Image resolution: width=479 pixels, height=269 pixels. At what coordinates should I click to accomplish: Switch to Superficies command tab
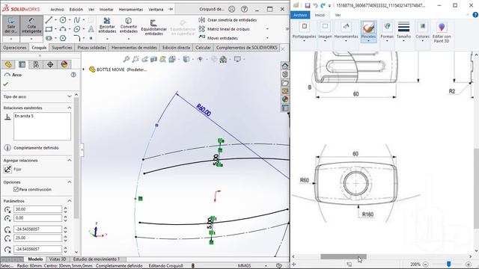(61, 48)
